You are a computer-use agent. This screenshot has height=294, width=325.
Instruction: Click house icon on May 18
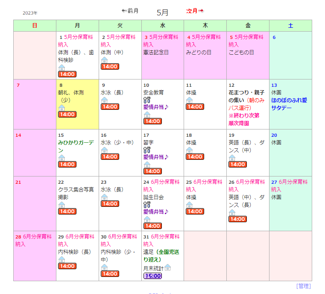click(190, 150)
